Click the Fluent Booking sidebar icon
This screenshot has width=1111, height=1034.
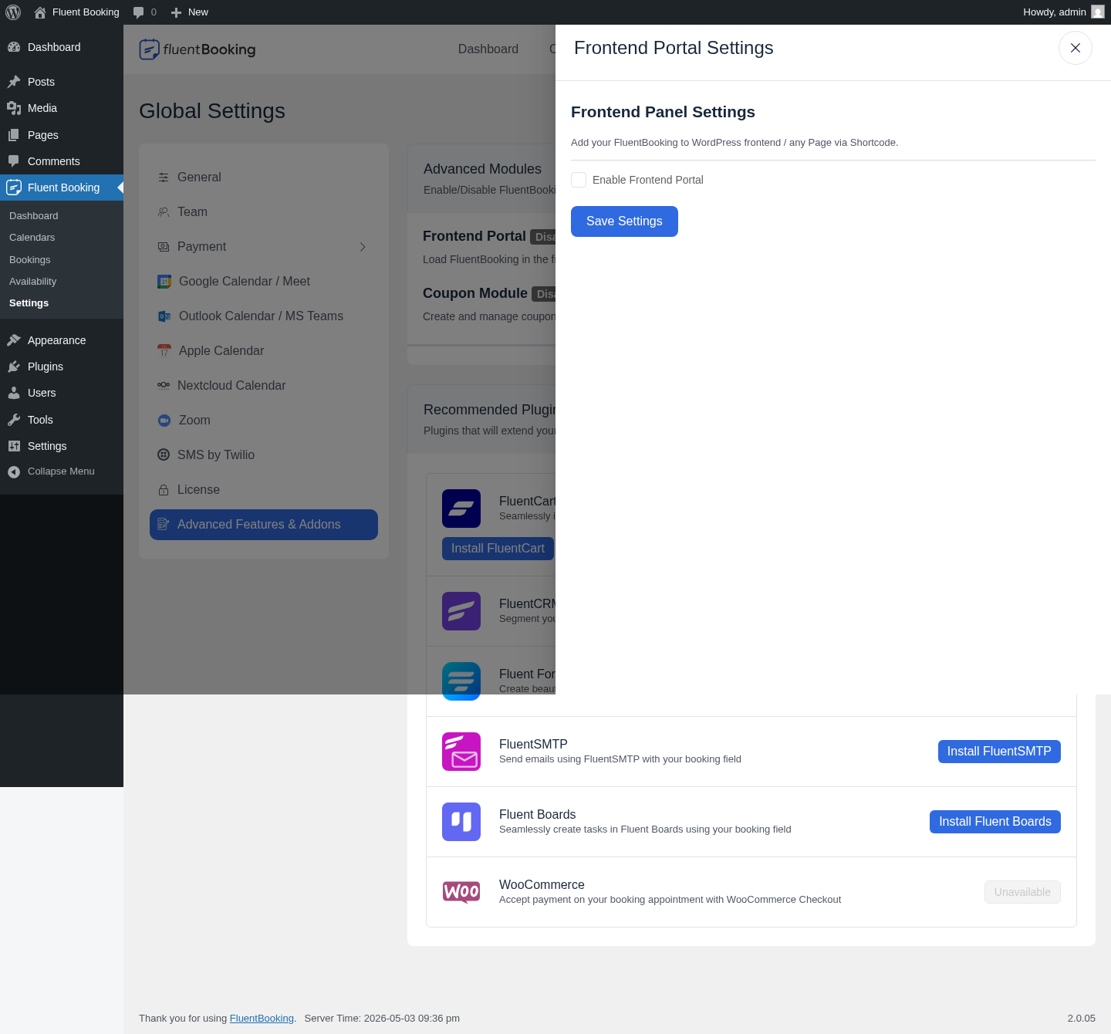(x=14, y=188)
